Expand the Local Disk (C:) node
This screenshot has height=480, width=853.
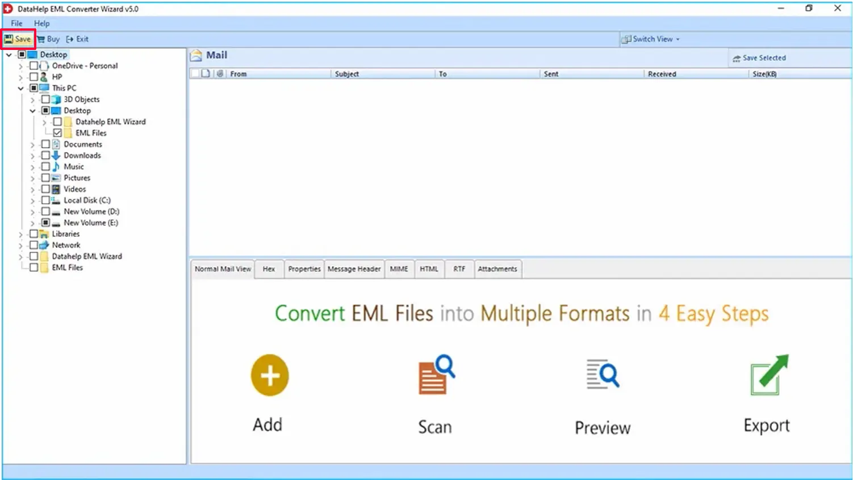pyautogui.click(x=32, y=201)
